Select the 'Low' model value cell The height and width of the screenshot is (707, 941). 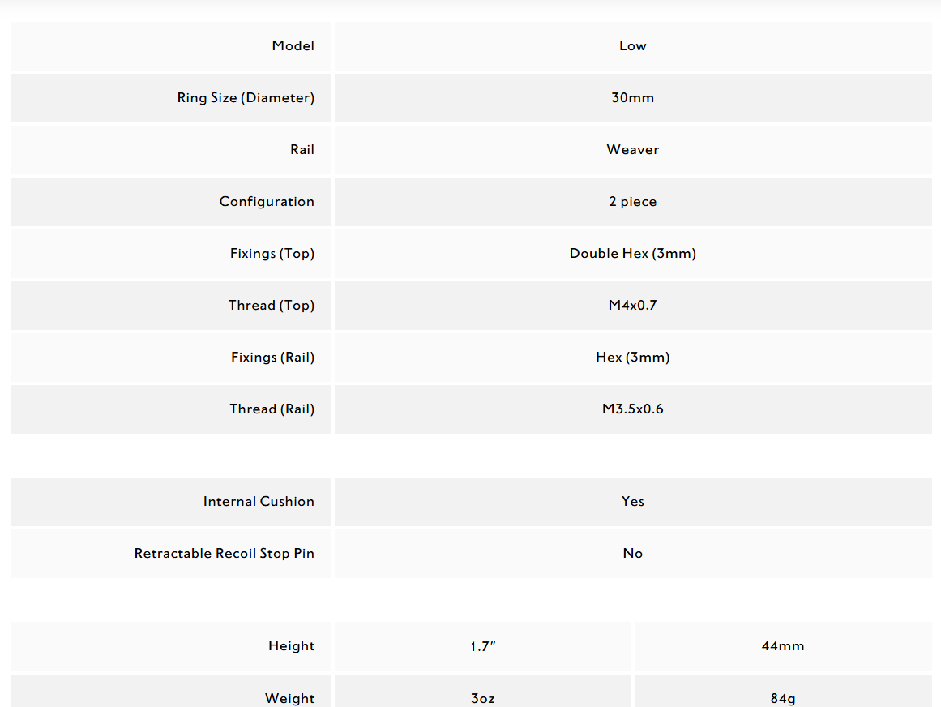tap(632, 46)
